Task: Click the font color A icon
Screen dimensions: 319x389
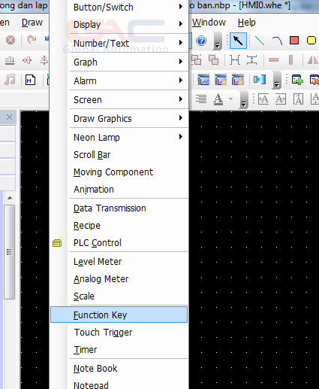Action: click(x=218, y=99)
